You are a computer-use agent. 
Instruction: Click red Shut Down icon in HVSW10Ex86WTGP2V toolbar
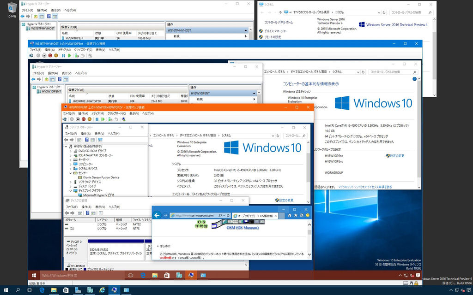(84, 119)
